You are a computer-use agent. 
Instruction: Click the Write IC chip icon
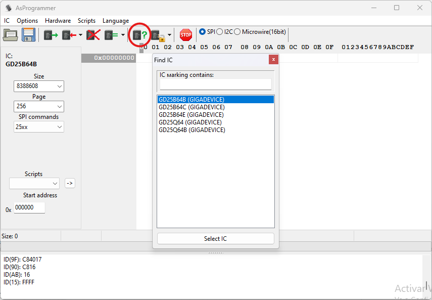tap(69, 35)
